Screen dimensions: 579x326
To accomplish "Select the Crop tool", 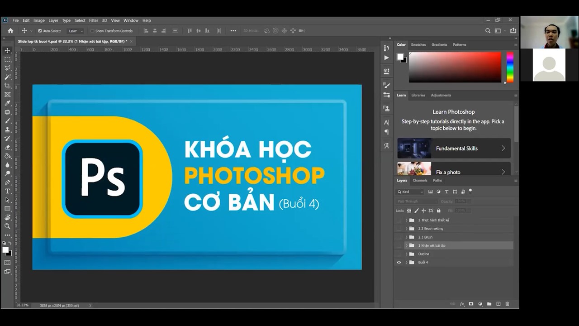I will 7,86.
